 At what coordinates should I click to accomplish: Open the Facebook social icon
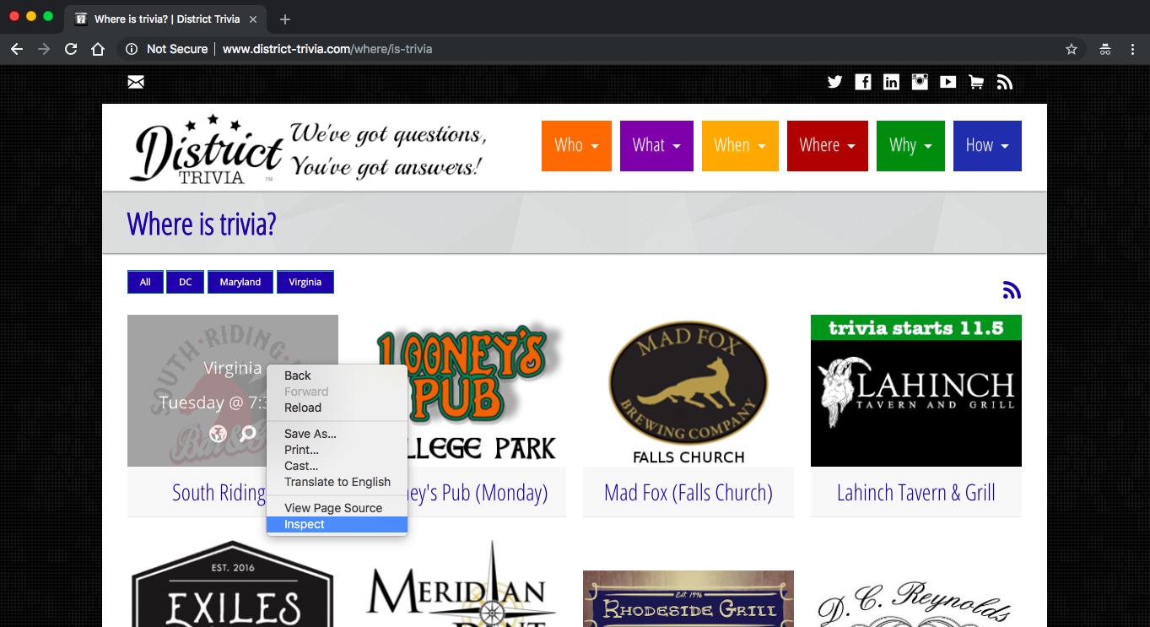pos(863,82)
